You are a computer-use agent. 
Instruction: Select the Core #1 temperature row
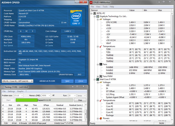click(x=138, y=106)
